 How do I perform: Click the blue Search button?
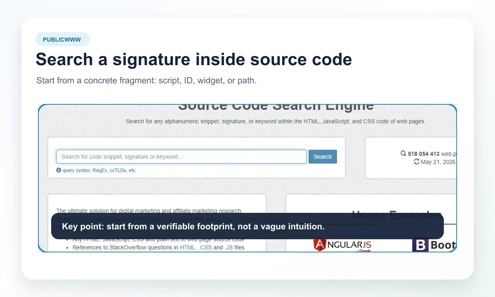tap(323, 157)
